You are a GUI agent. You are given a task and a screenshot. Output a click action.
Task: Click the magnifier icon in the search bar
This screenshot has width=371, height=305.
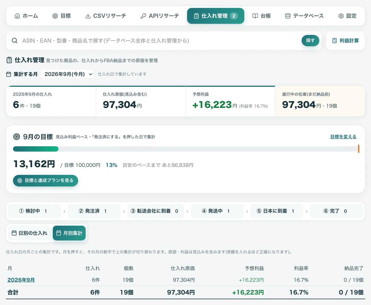click(15, 40)
